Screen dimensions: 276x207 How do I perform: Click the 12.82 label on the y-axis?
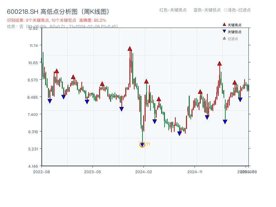coord(33,29)
